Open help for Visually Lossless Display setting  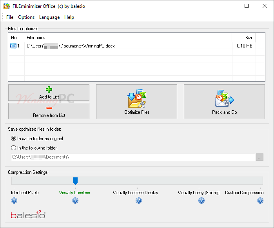139,201
